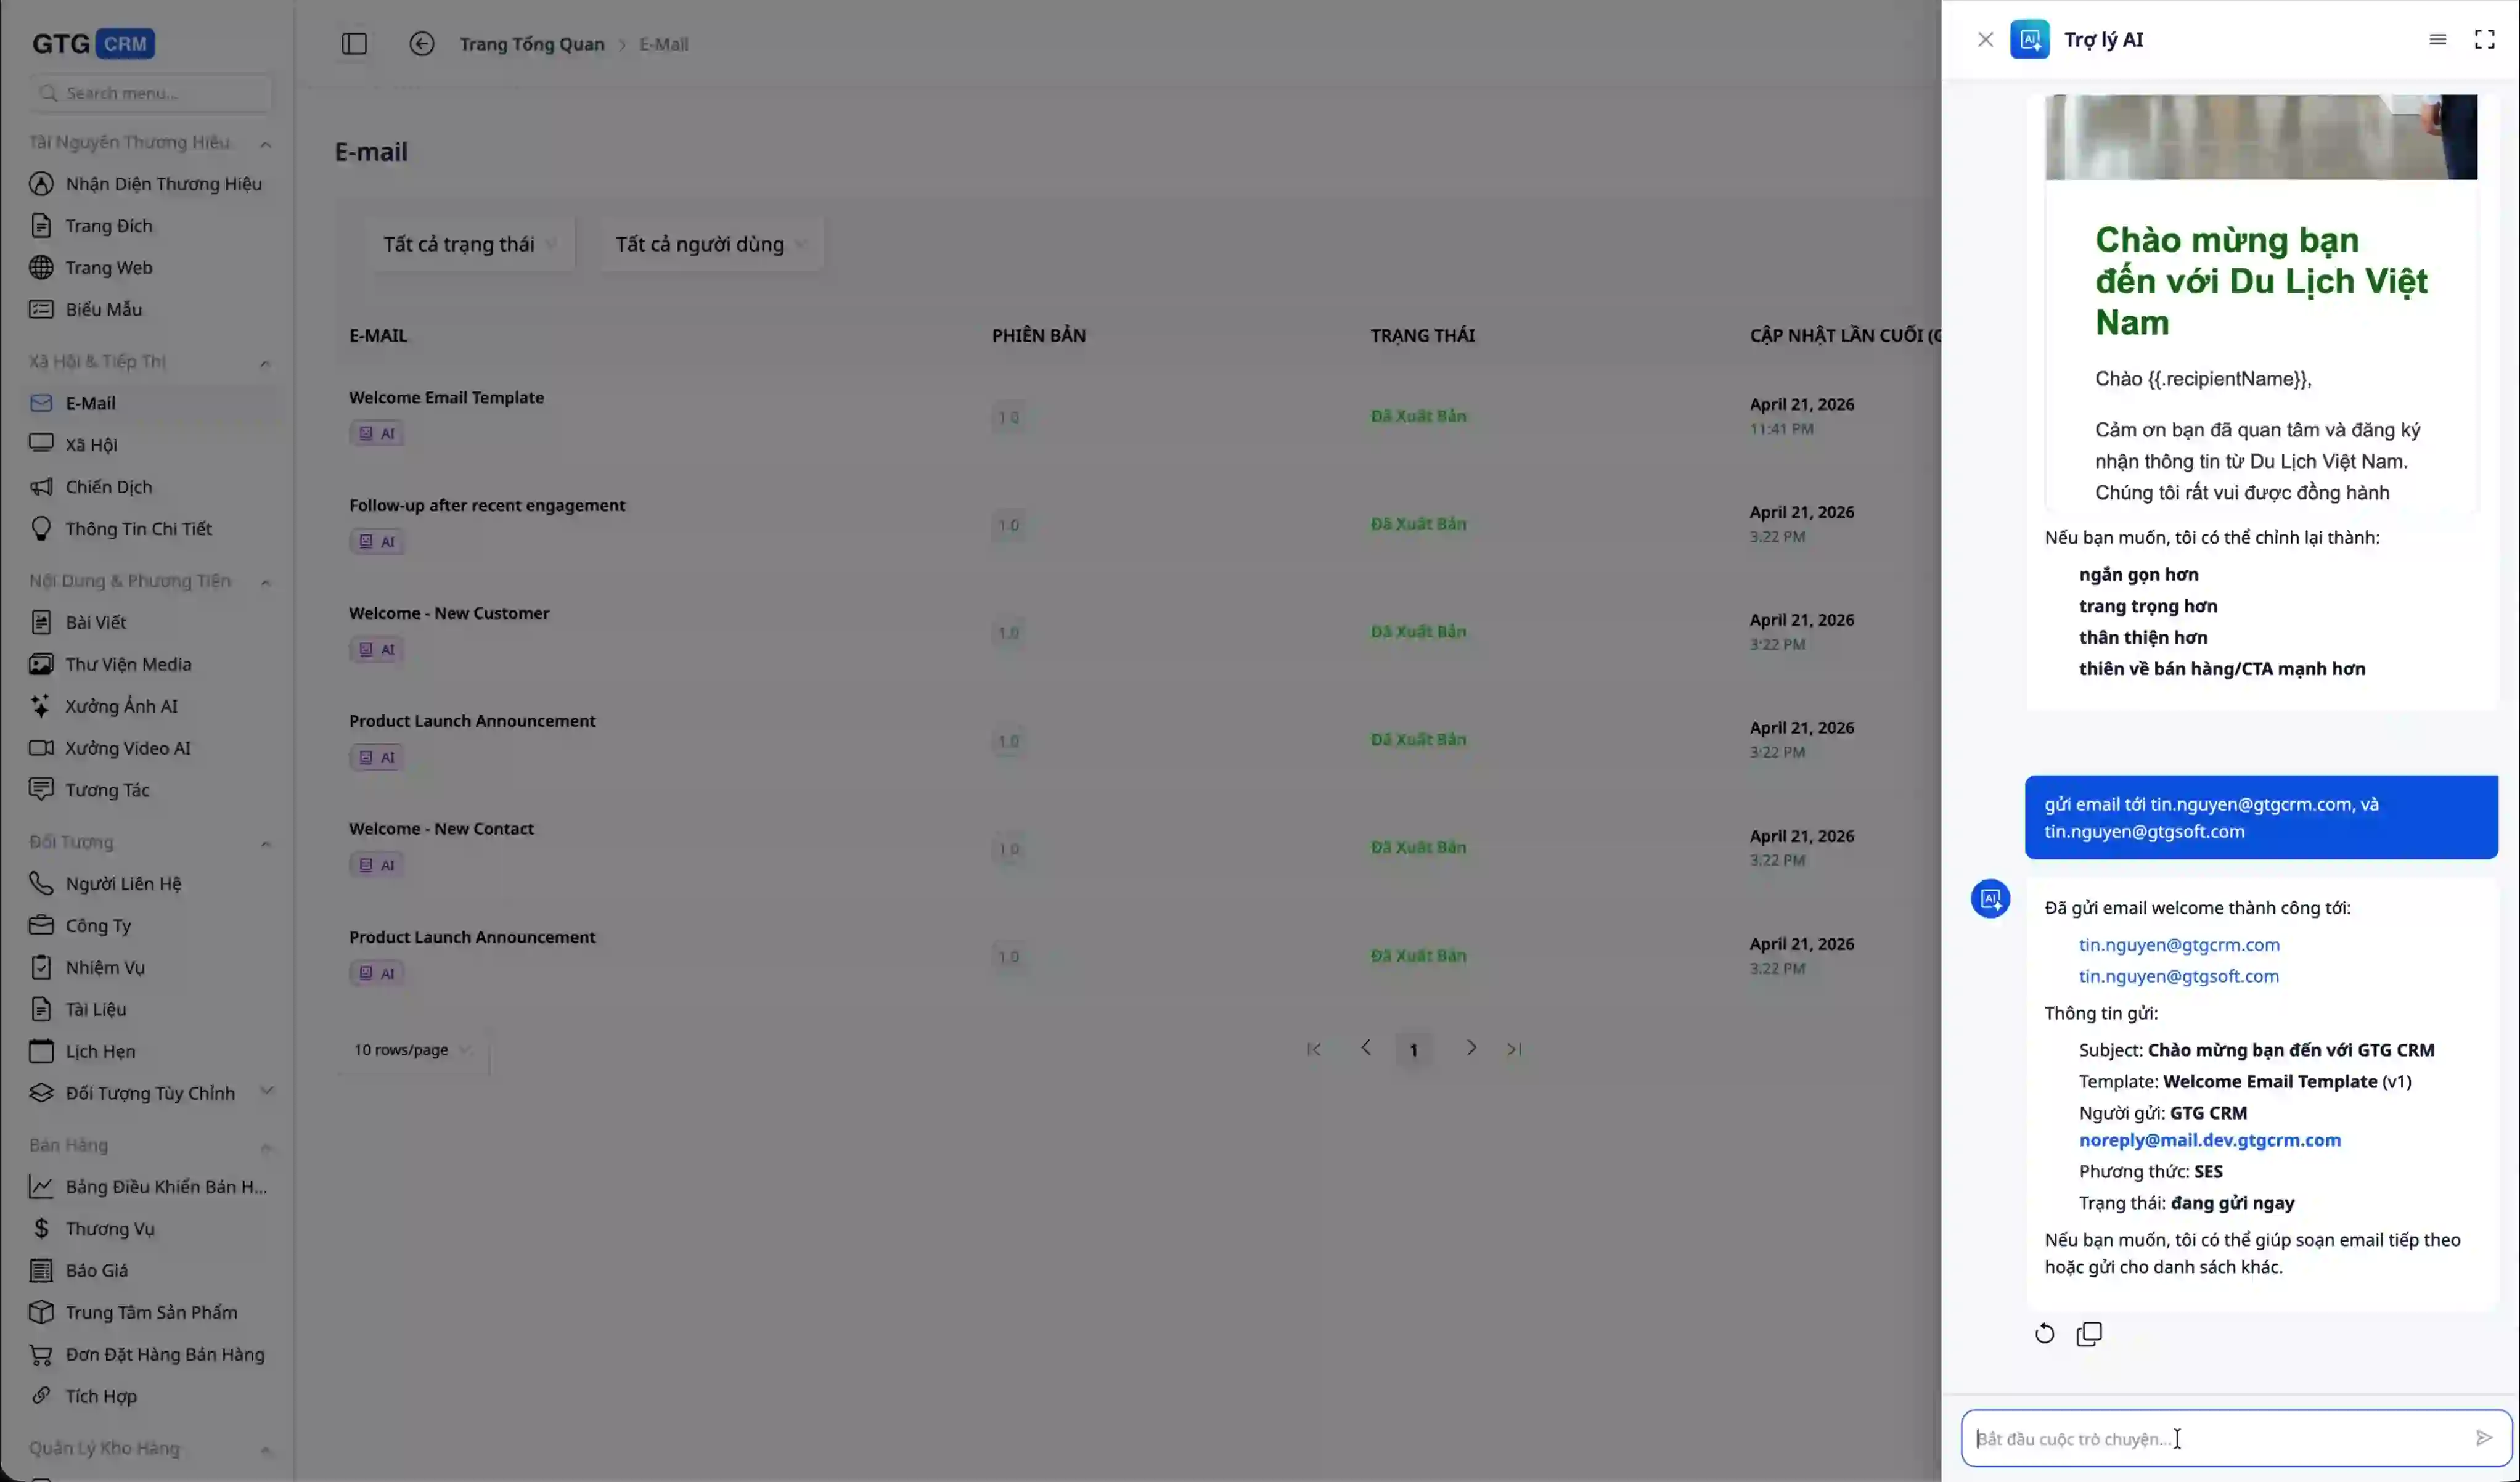Expand AI assistant panel to fullscreen

(2484, 40)
